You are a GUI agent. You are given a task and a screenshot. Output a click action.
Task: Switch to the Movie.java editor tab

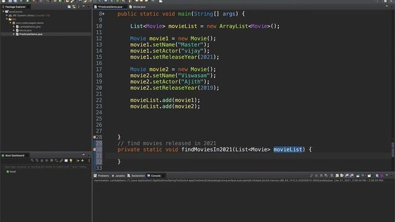coord(137,7)
